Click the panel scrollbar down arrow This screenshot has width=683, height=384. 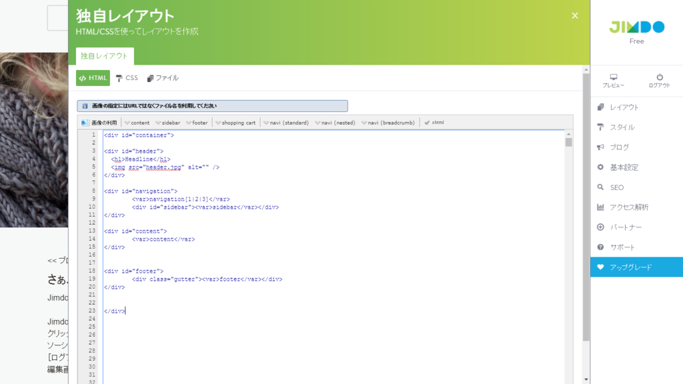[x=586, y=379]
